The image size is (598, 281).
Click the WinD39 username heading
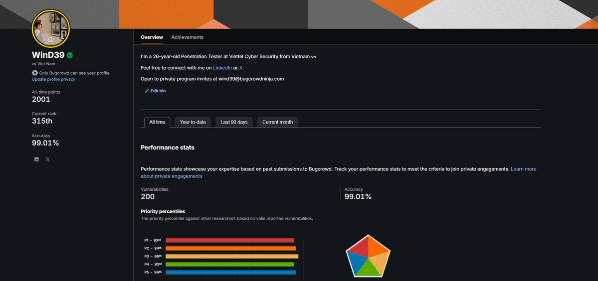coord(48,55)
